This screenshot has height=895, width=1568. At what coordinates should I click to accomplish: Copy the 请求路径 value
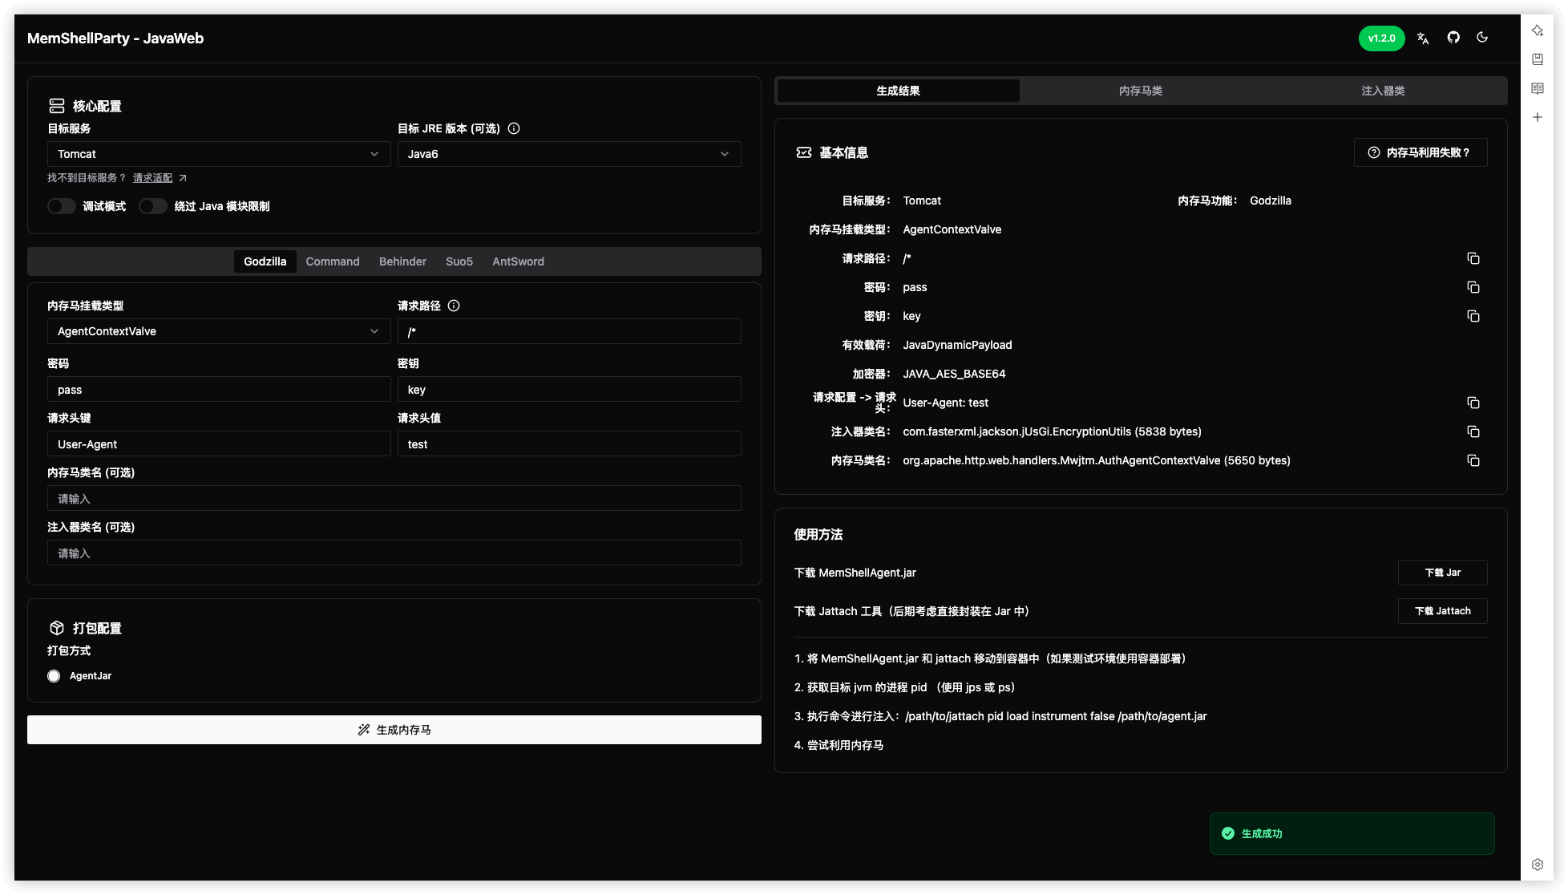(x=1473, y=258)
